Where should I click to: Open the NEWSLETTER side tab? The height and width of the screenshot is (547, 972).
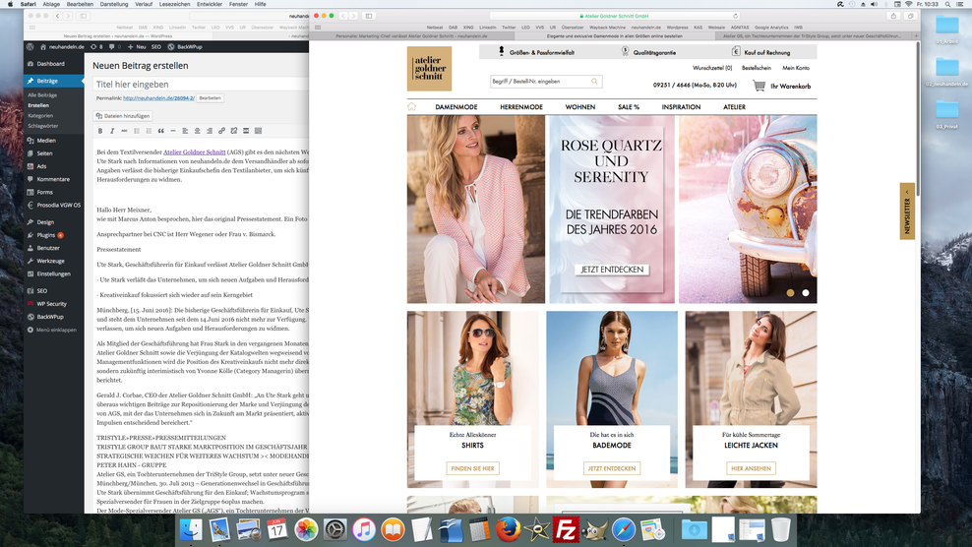coord(907,212)
